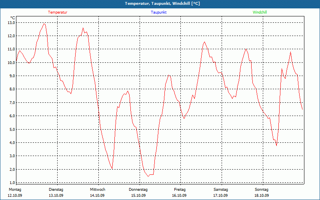Screen dimensions: 320x200
Task: Click the 'Samstag' day label
Action: (x=221, y=190)
